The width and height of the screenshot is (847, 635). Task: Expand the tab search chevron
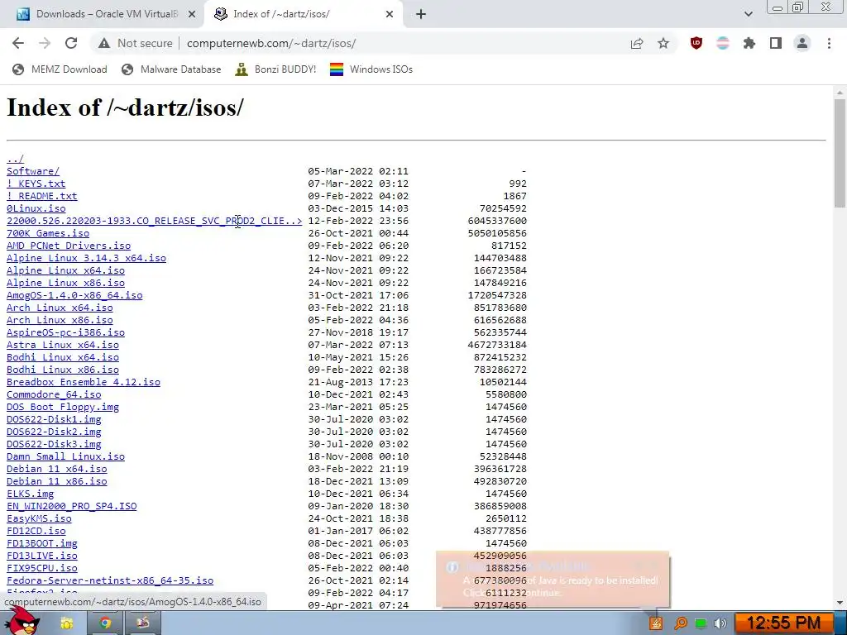748,14
